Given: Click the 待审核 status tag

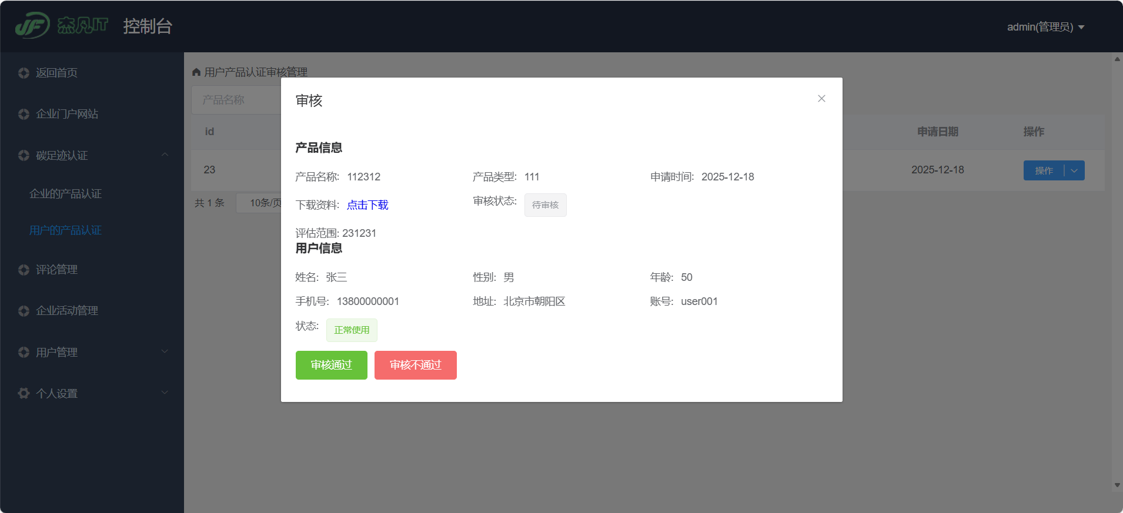Looking at the screenshot, I should click(546, 205).
